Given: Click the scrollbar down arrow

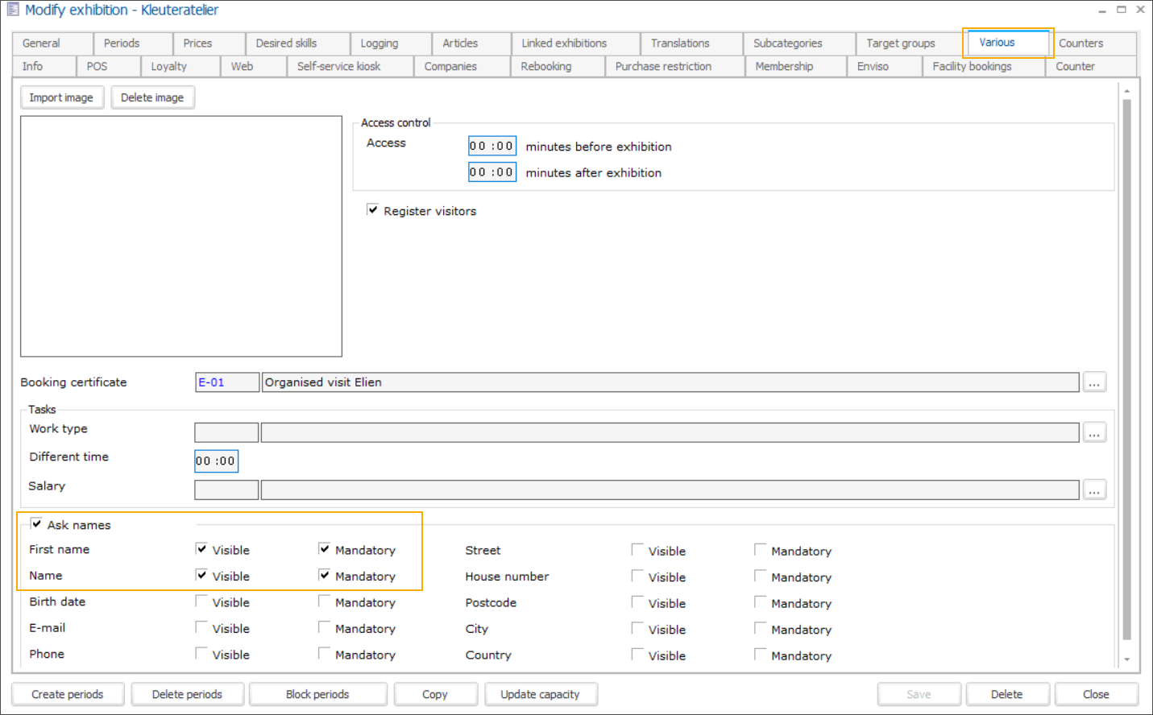Looking at the screenshot, I should pos(1126,659).
